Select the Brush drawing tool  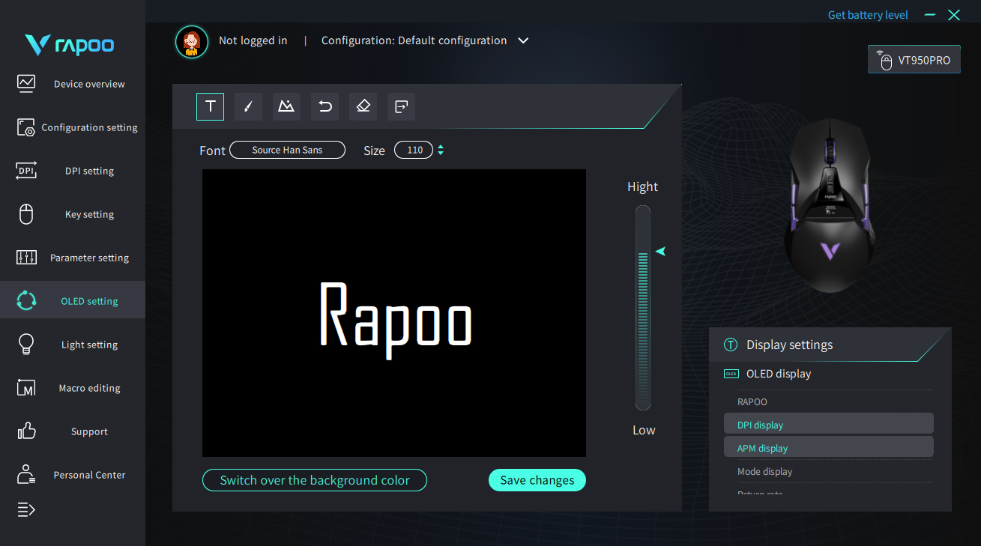click(248, 106)
